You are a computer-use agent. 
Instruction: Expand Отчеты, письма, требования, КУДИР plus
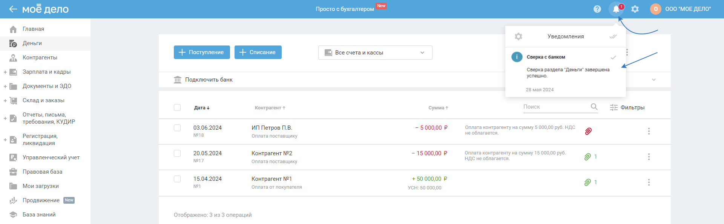pos(5,118)
